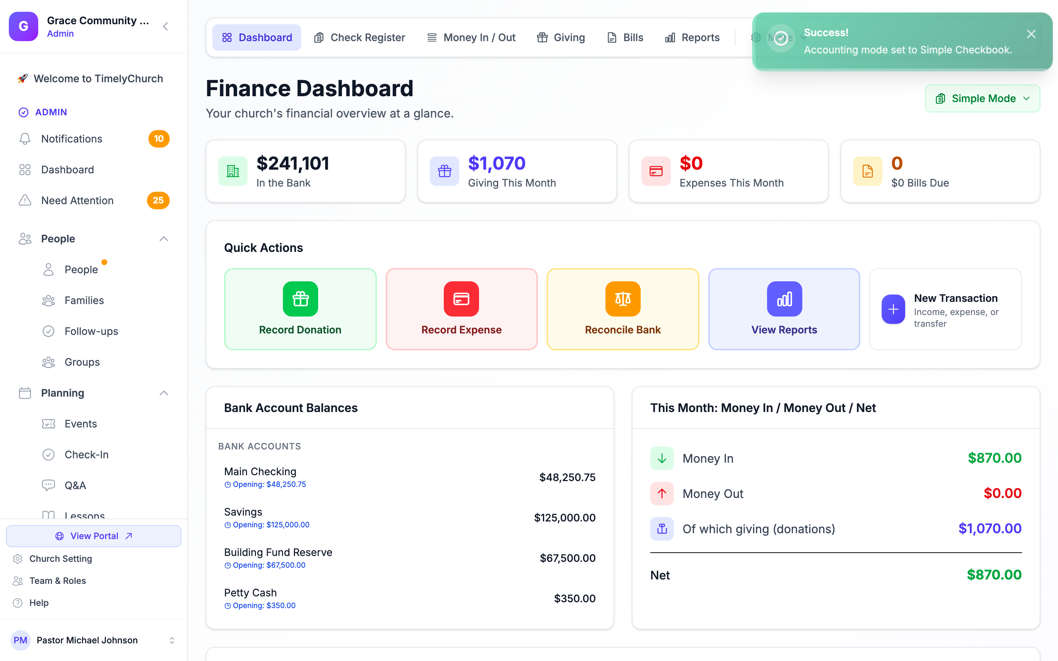This screenshot has width=1058, height=661.
Task: Open Church Setting
Action: point(61,559)
